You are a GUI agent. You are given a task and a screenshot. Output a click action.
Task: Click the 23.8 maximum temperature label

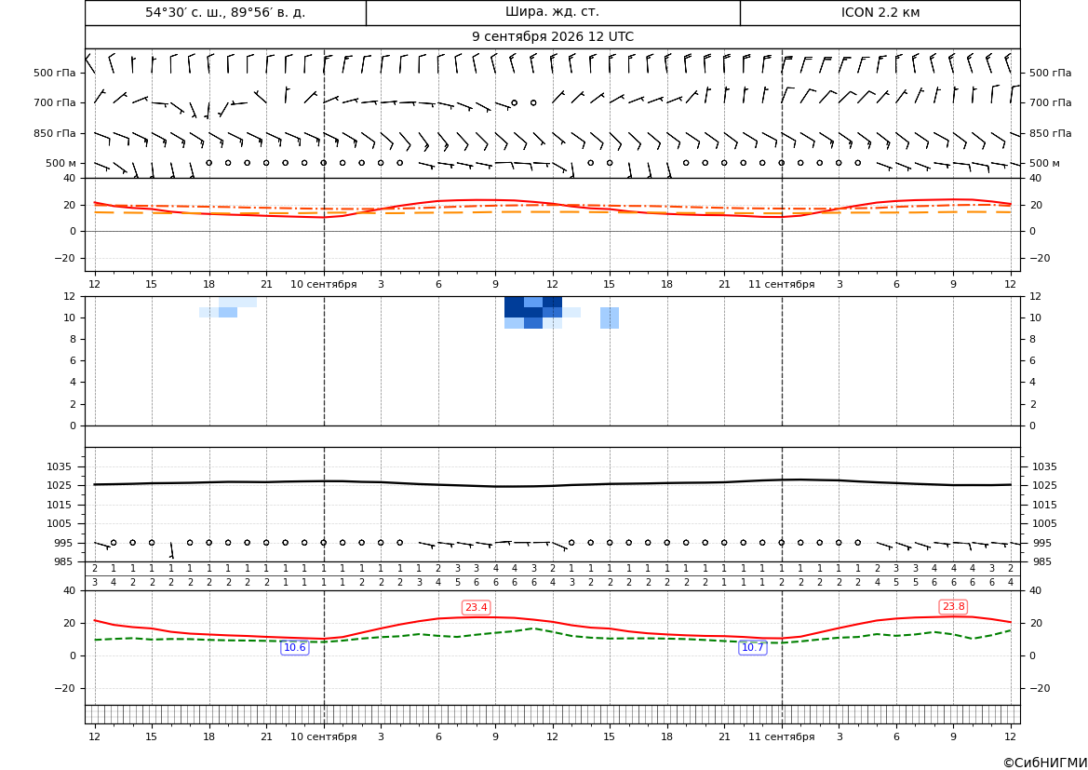click(x=953, y=607)
